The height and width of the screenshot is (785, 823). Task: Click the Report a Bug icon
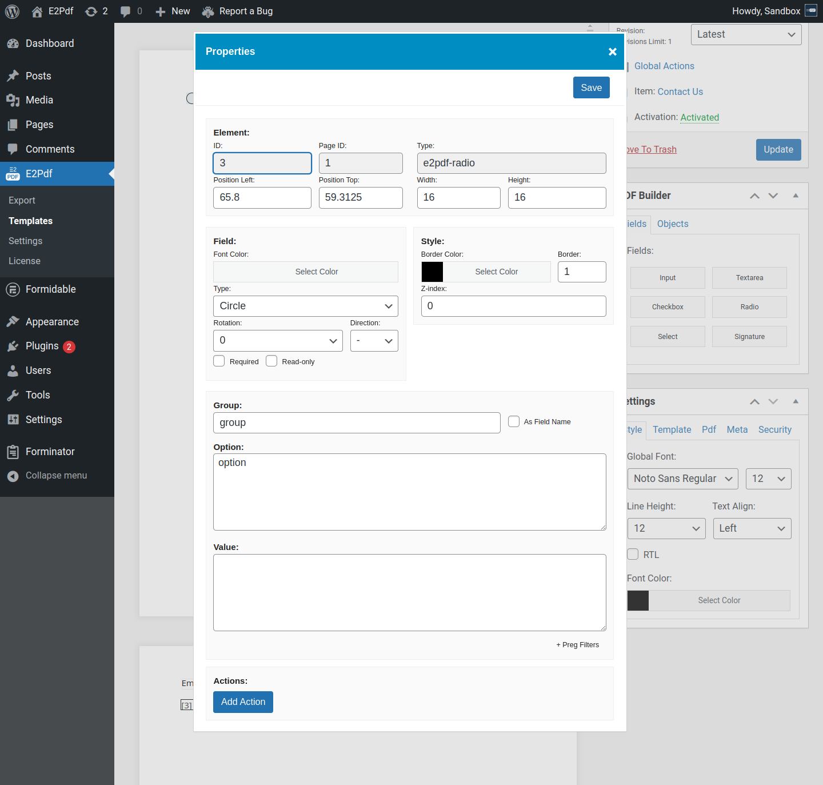pyautogui.click(x=208, y=11)
